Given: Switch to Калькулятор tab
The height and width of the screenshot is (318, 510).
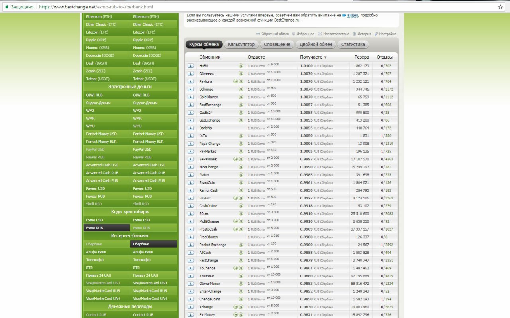Looking at the screenshot, I should pyautogui.click(x=241, y=44).
